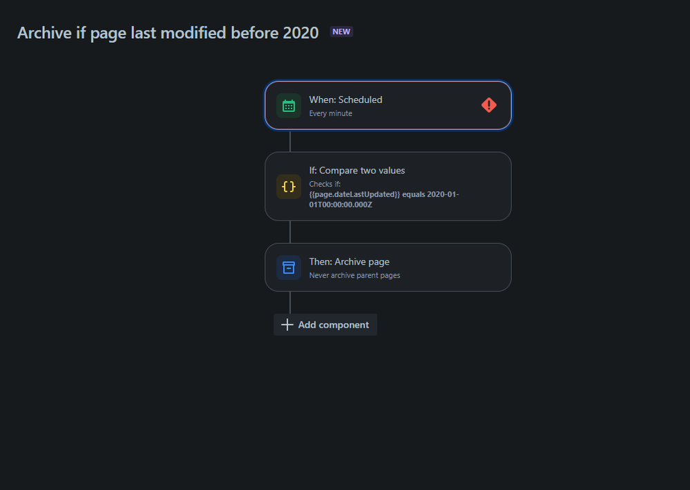
Task: Click connector line above Add component
Action: 290,303
